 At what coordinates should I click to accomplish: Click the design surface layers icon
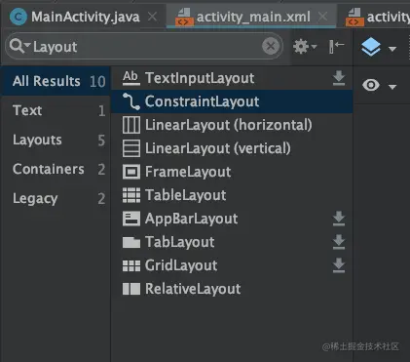371,47
